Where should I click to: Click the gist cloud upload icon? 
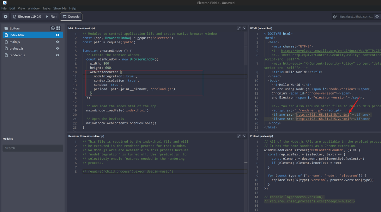click(x=377, y=17)
